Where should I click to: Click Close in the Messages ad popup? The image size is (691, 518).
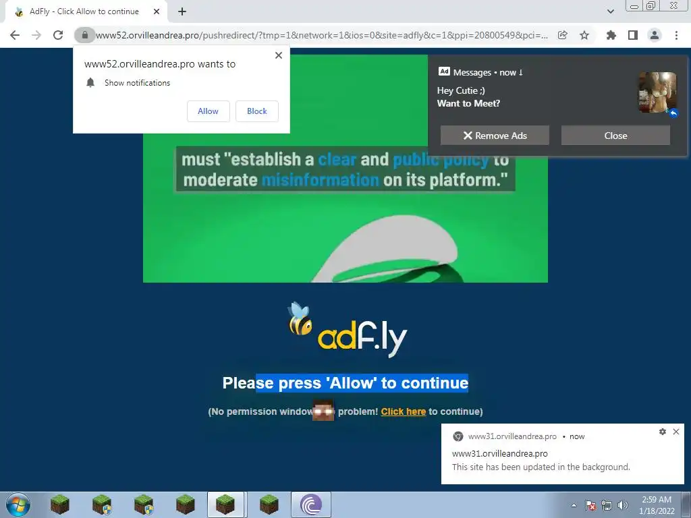click(x=615, y=136)
